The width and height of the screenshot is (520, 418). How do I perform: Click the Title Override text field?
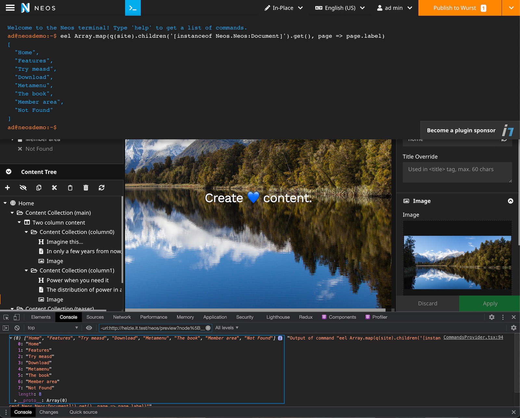(x=457, y=172)
